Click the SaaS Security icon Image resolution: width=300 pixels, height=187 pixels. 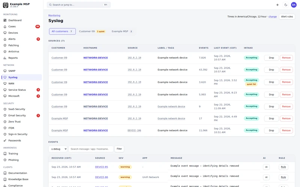click(5, 109)
